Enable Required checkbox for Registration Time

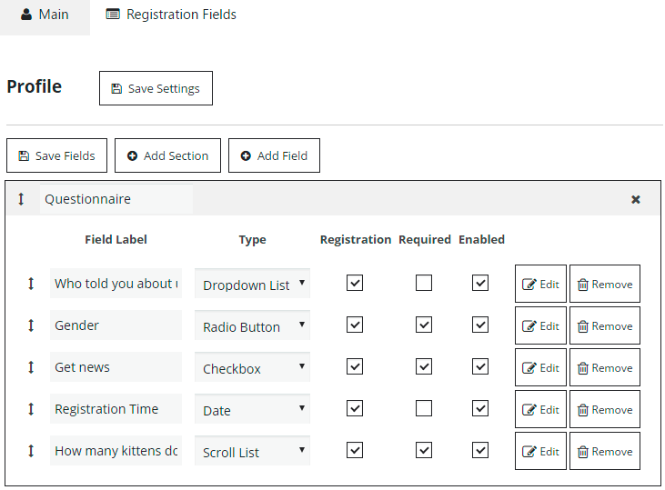click(424, 409)
